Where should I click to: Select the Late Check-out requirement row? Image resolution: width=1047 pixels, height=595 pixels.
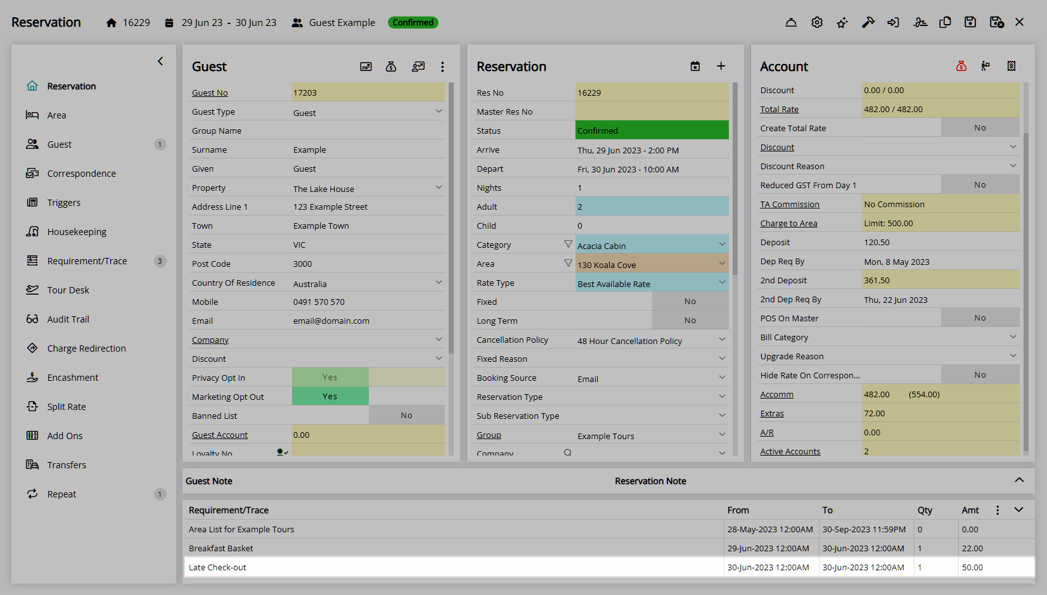(609, 567)
